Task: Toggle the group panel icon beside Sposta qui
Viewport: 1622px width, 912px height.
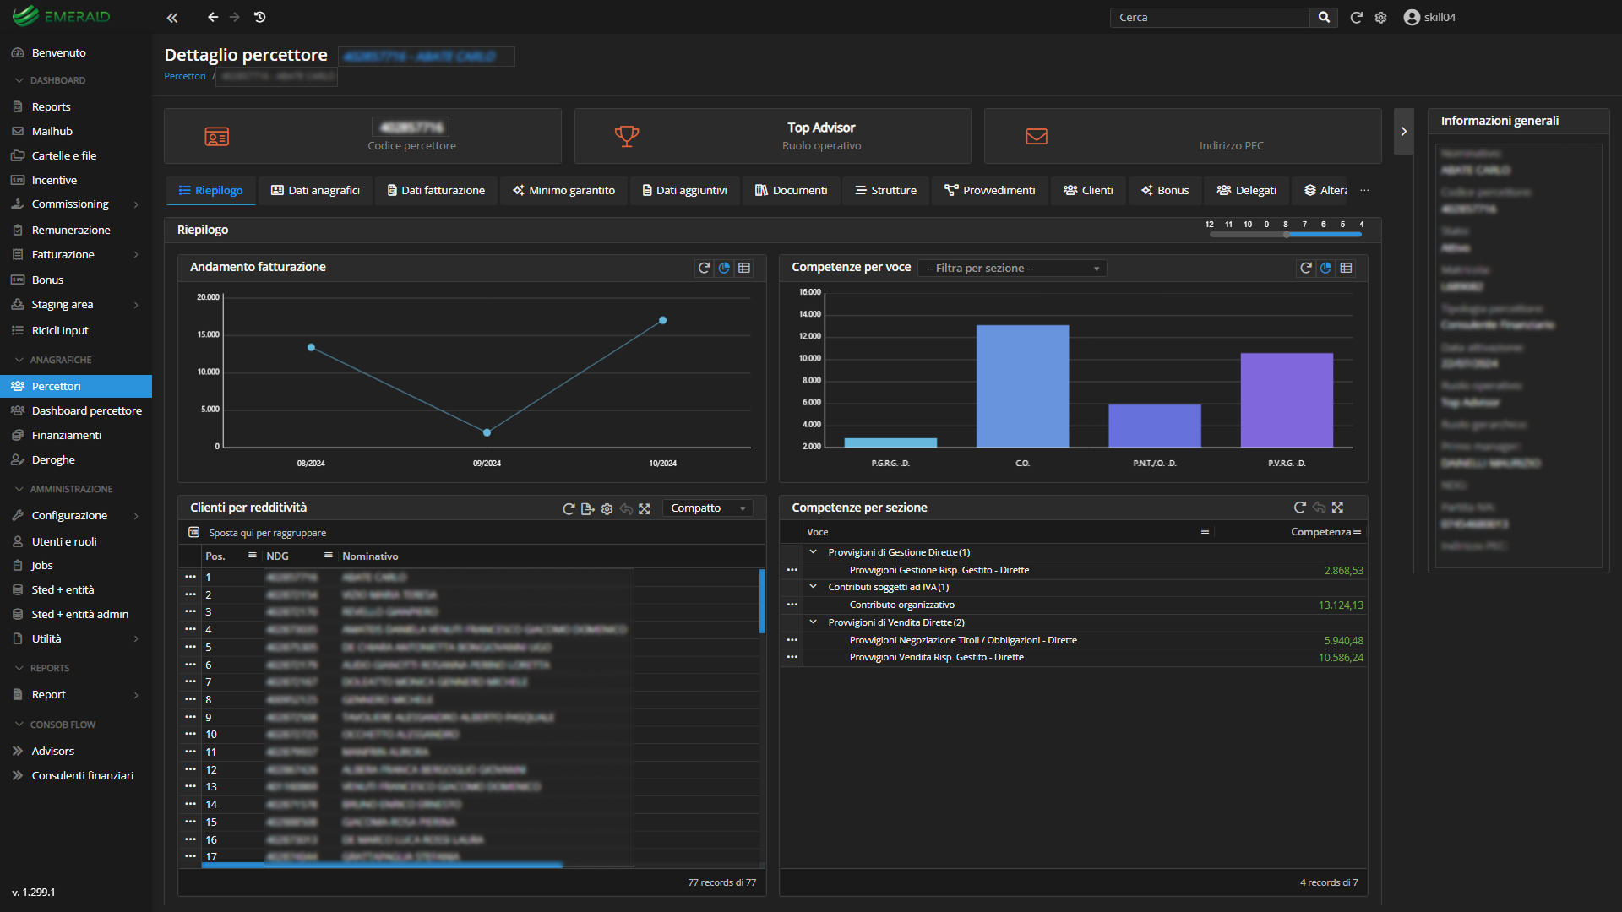Action: [193, 533]
